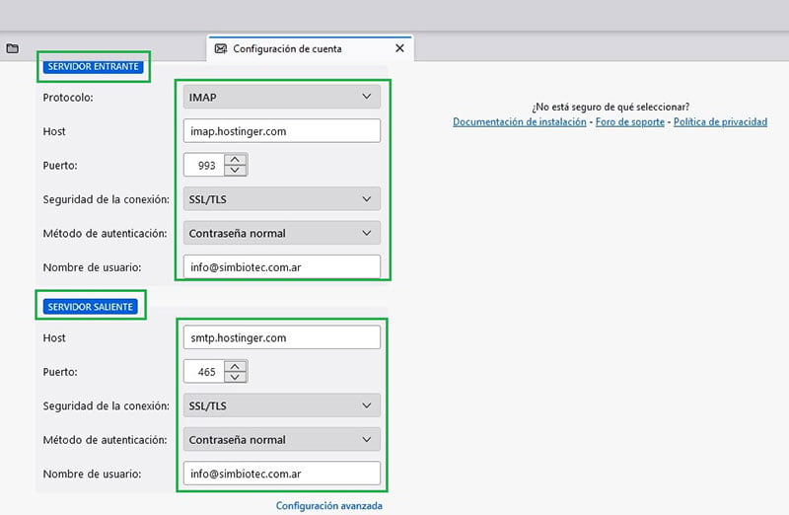
Task: Click the ¿No está seguro de qué seleccionar? text
Action: coord(610,107)
